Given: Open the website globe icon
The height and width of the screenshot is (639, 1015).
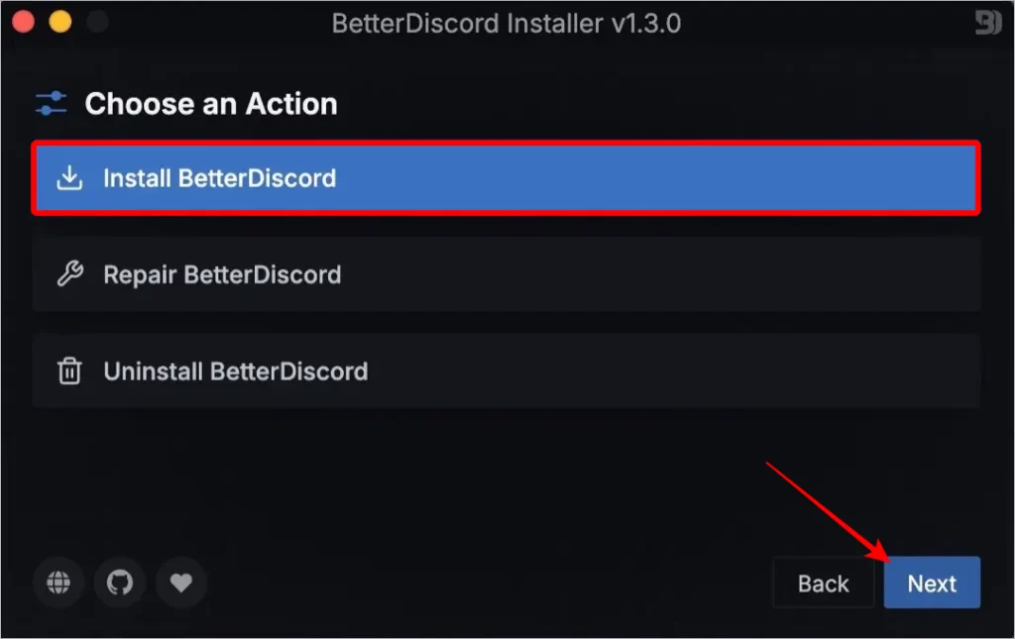Looking at the screenshot, I should pos(58,583).
